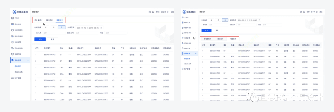This screenshot has height=112, width=334.
Task: Open 港区 dropdown in right screenshot
Action: pyautogui.click(x=272, y=25)
